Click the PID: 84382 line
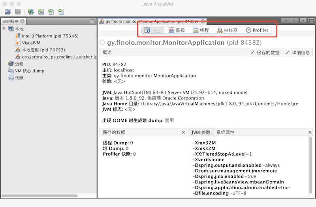This screenshot has height=207, width=316. coord(114,64)
